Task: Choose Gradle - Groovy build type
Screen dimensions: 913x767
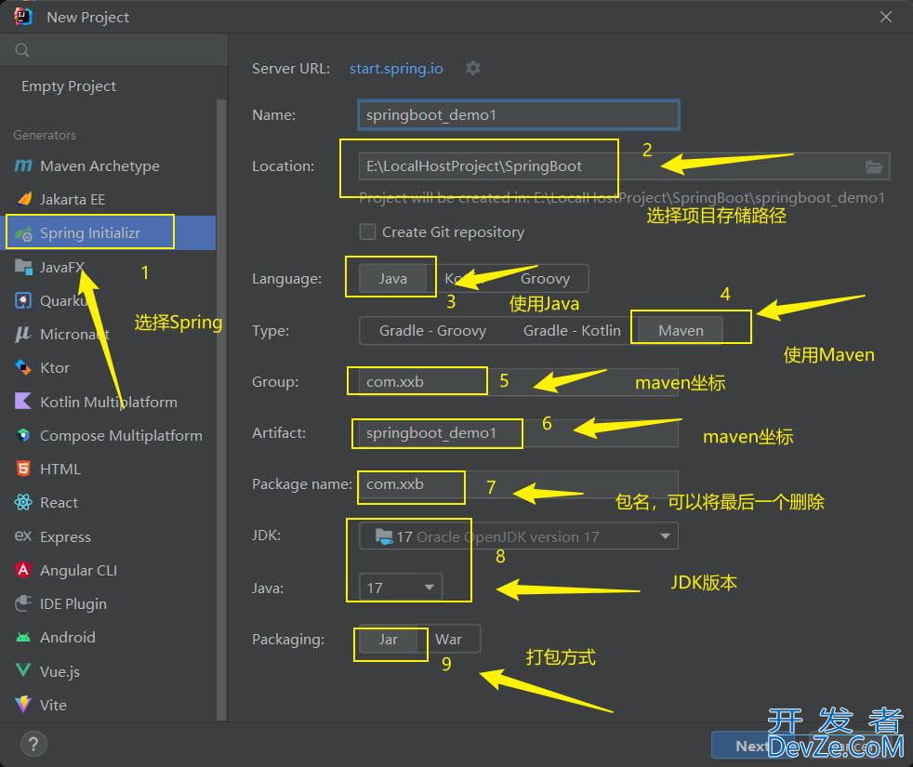Action: pyautogui.click(x=432, y=331)
